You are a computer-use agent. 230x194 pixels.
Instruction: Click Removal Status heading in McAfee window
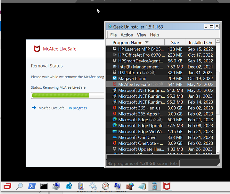pyautogui.click(x=47, y=66)
